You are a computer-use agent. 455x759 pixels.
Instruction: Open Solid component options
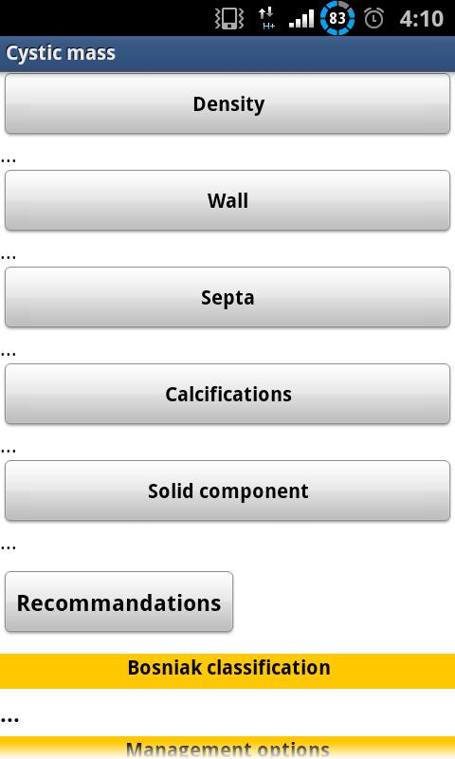click(x=227, y=491)
